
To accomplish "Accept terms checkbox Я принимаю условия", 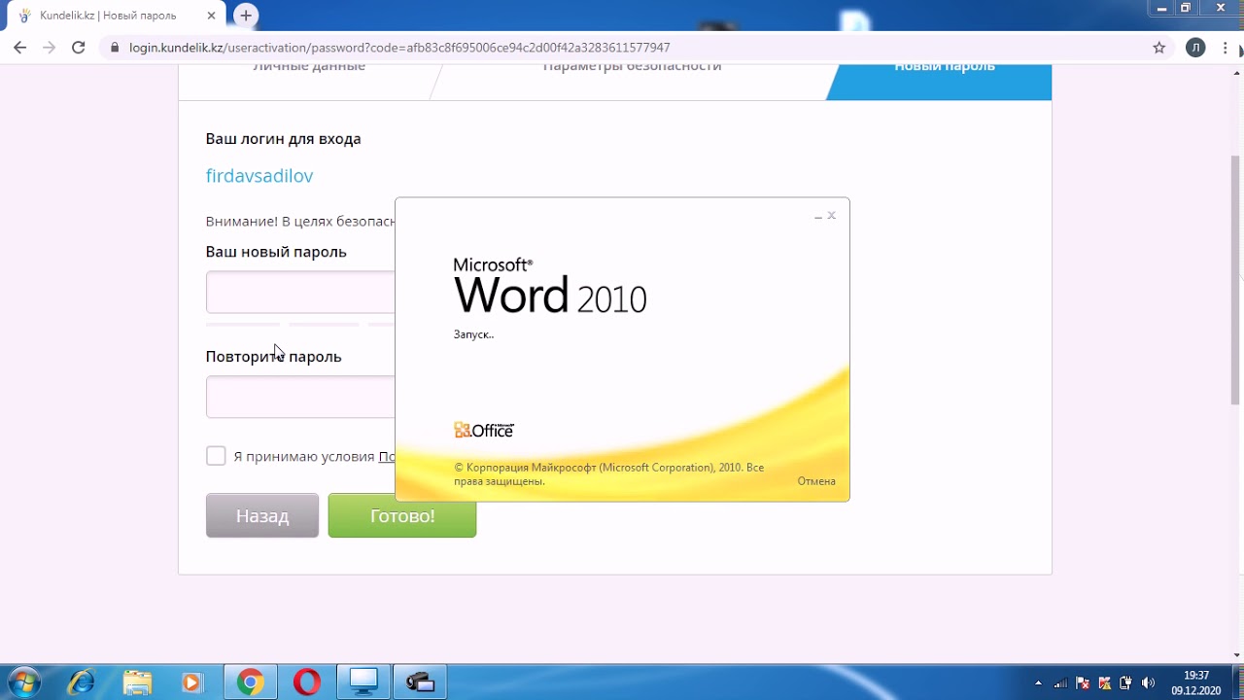I will coord(216,456).
